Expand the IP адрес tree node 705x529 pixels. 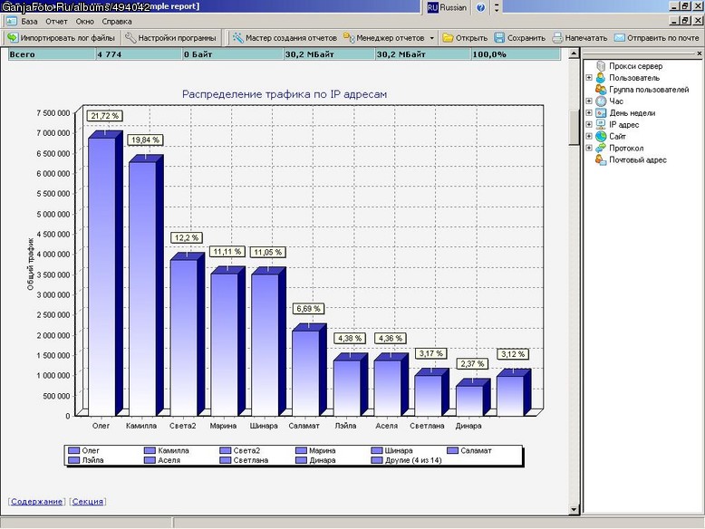[x=589, y=124]
